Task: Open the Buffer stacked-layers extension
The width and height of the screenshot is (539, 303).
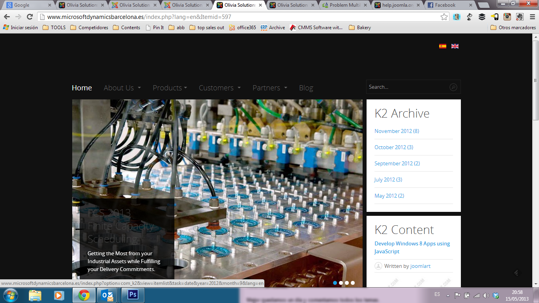Action: pyautogui.click(x=482, y=17)
